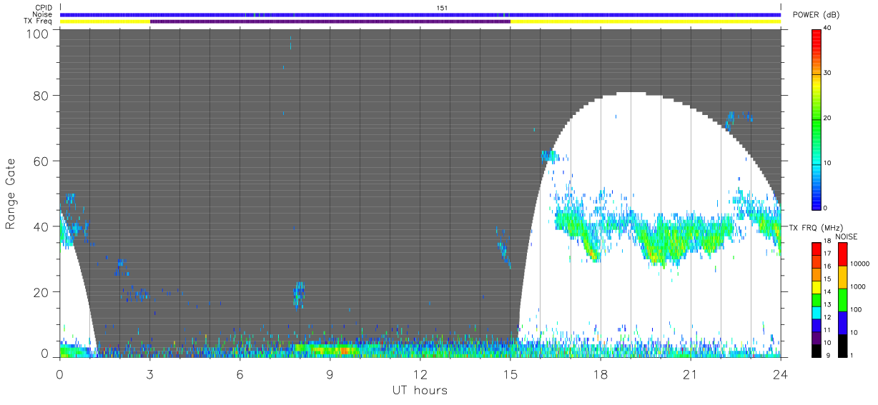
Task: Click the '3' tick on UT hours axis
Action: pyautogui.click(x=150, y=374)
